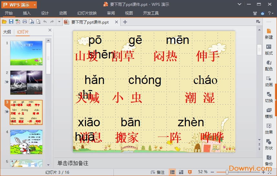Open the 形状 shapes panel in sidebar
The width and height of the screenshot is (277, 176).
(269, 144)
